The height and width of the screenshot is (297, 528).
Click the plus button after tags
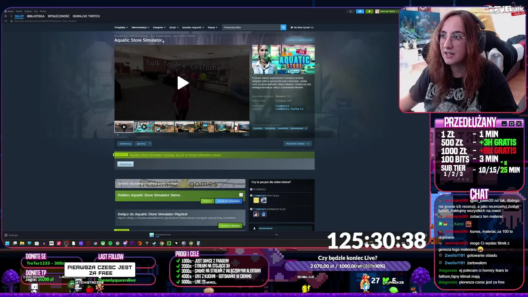[306, 128]
